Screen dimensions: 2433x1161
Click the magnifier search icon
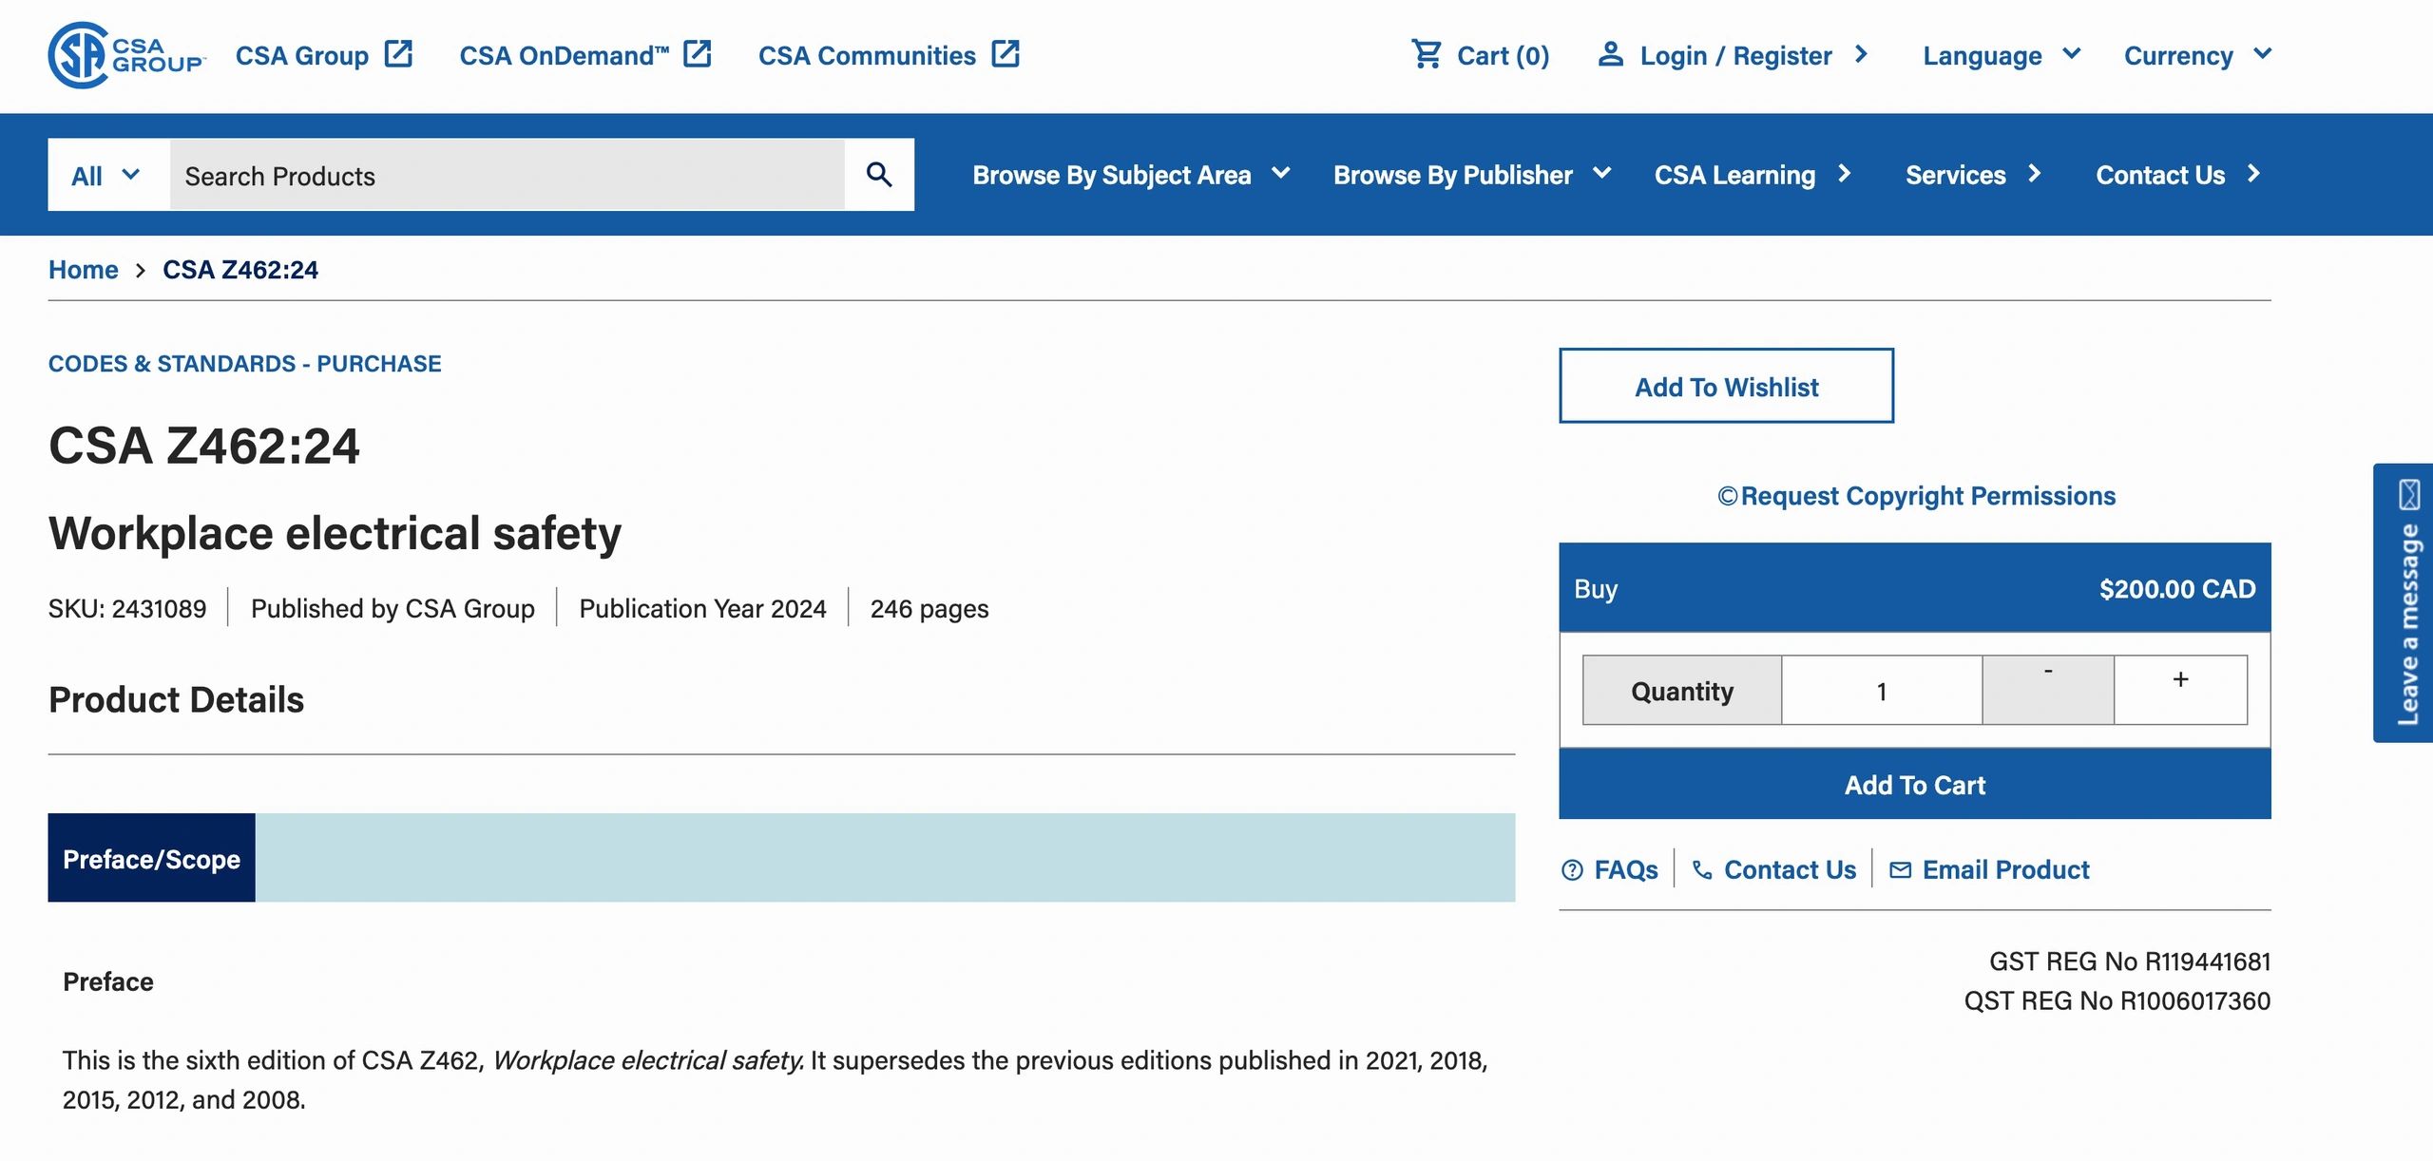(879, 175)
